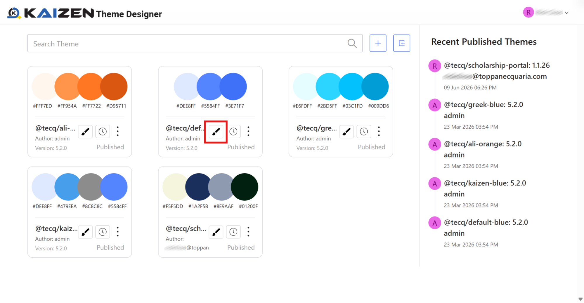Click the brush icon on @tecq/sch theme
Viewport: 584px width, 303px height.
pyautogui.click(x=216, y=232)
